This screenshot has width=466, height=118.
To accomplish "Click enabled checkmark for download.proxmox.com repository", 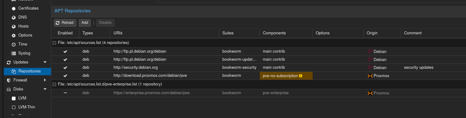I will (x=65, y=76).
